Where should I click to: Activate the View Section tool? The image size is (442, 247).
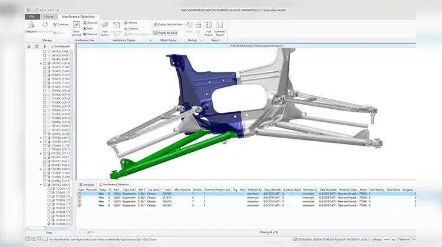pos(104,28)
